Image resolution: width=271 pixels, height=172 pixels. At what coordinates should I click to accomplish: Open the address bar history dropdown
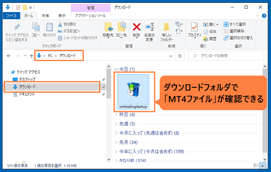171,56
